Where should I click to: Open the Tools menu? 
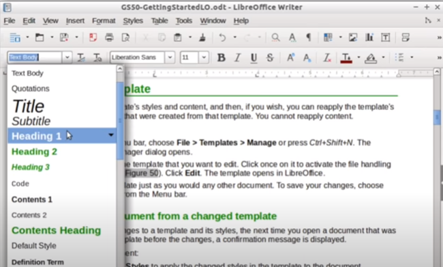coord(184,20)
